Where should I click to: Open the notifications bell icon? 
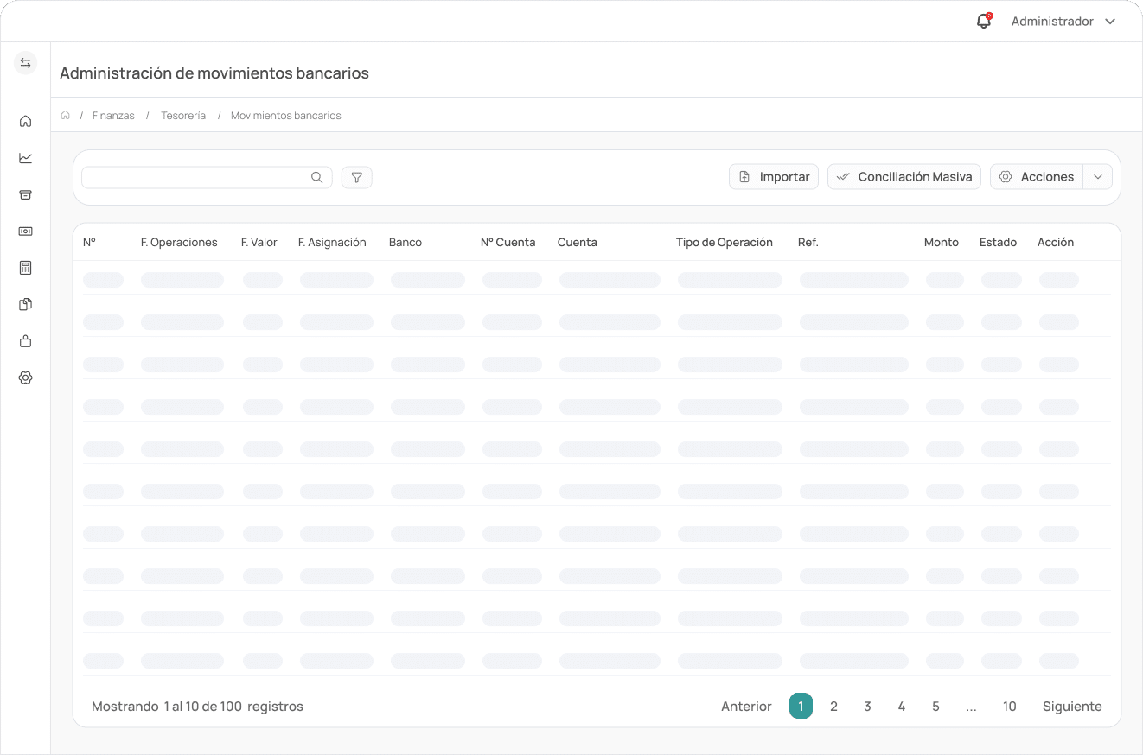983,21
